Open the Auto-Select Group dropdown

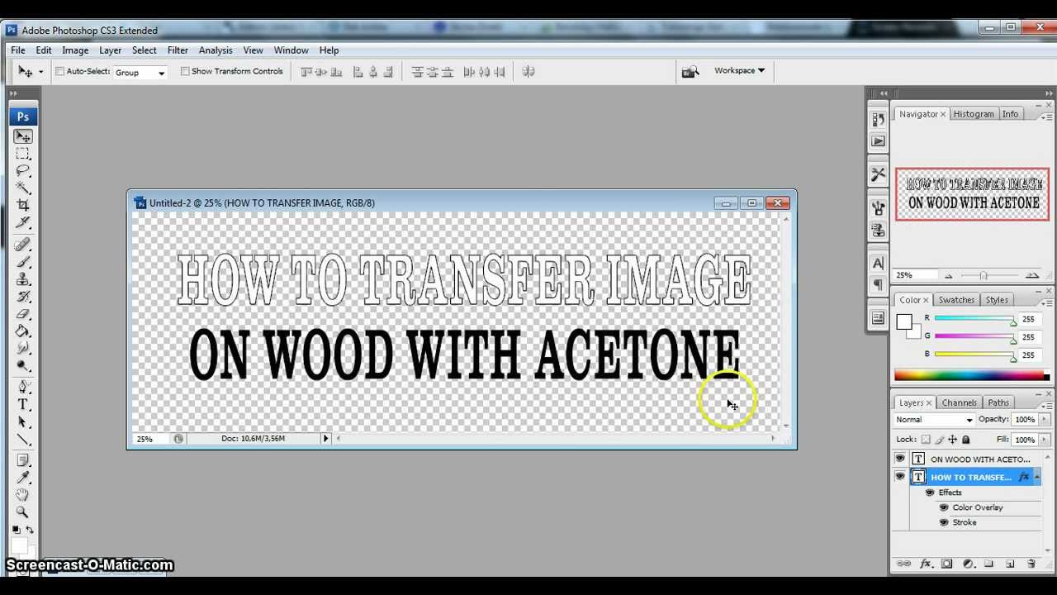click(x=140, y=73)
